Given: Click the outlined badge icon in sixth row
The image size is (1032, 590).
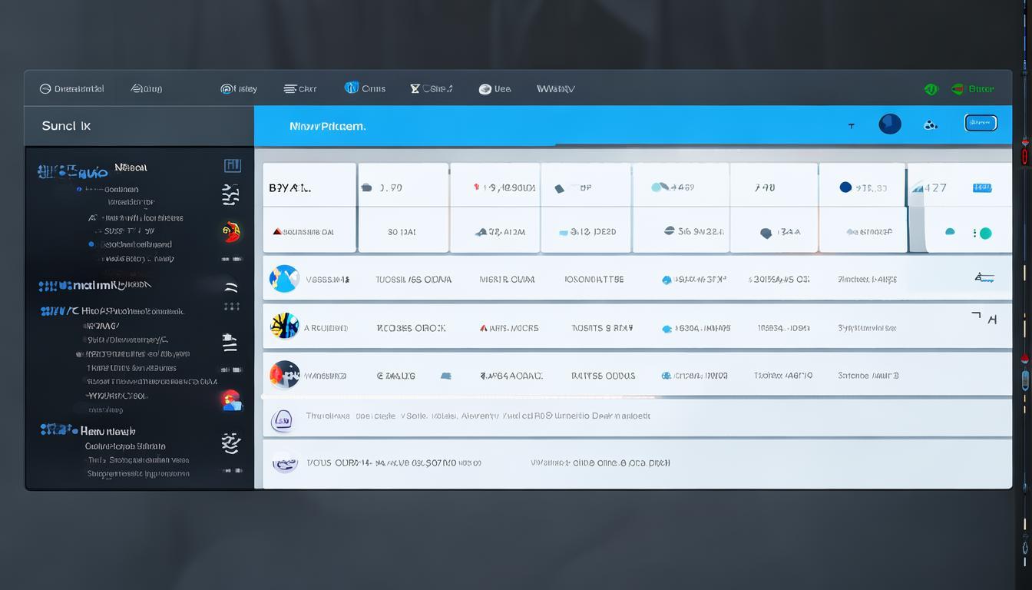Looking at the screenshot, I should tap(282, 419).
